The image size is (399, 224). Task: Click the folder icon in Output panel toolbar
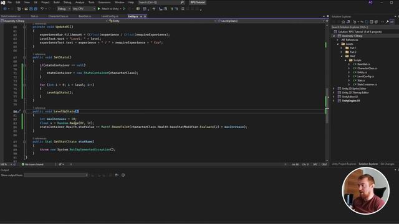point(117,175)
